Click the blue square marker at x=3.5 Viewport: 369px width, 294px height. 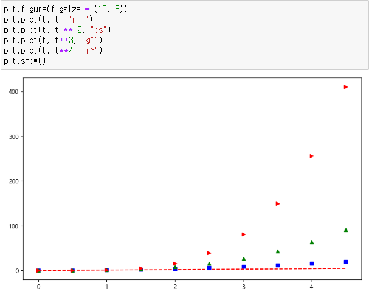(278, 265)
